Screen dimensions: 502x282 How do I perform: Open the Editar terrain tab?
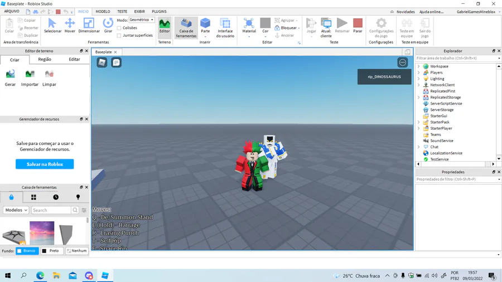coord(74,59)
